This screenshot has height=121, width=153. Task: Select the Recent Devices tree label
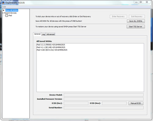[x=10, y=13]
